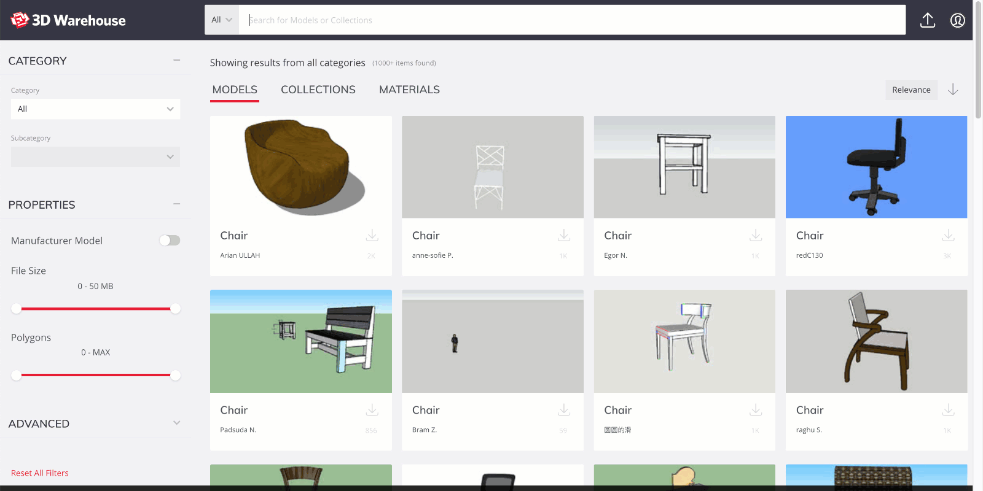This screenshot has height=491, width=983.
Task: Click the File Size slider right handle
Action: coord(175,309)
